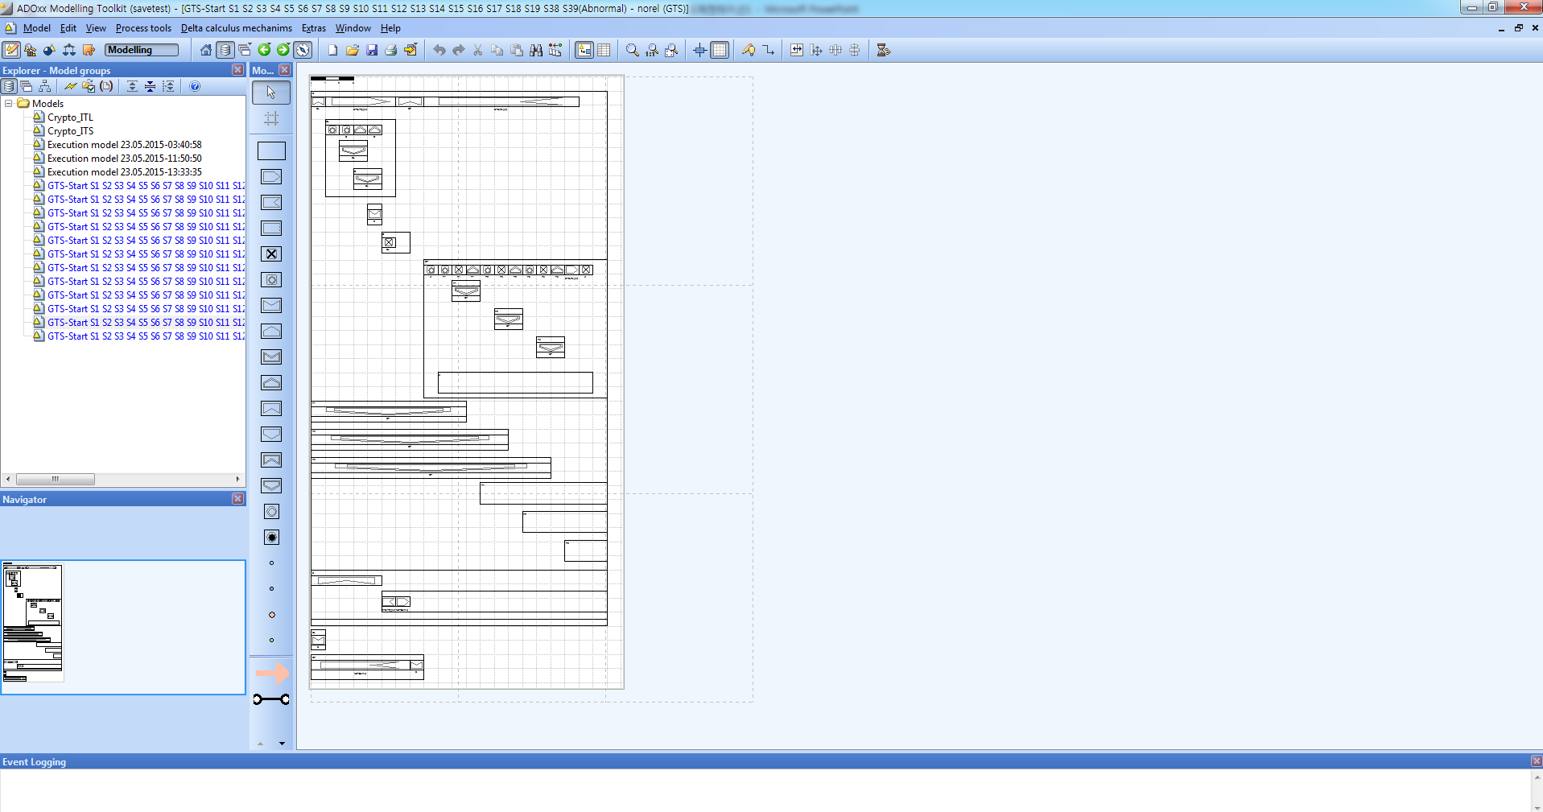Viewport: 1543px width, 812px height.
Task: Select the Models folder label
Action: point(47,104)
